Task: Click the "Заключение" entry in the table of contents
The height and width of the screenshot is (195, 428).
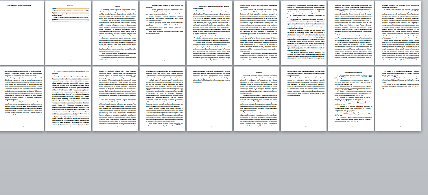Action: pyautogui.click(x=70, y=19)
